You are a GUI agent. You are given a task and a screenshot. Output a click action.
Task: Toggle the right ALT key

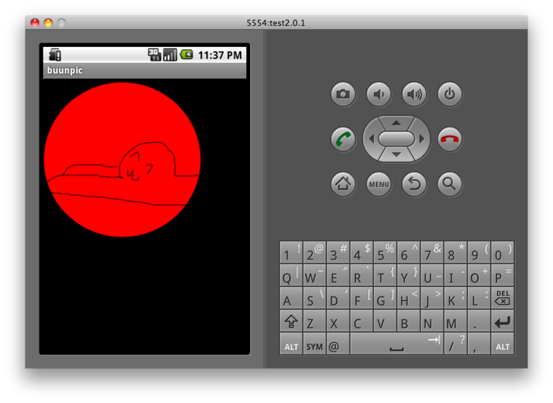pyautogui.click(x=503, y=344)
